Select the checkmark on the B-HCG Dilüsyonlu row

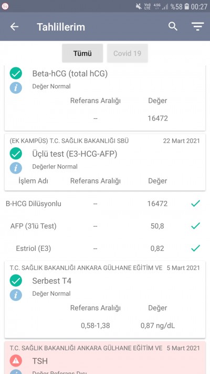click(x=195, y=204)
